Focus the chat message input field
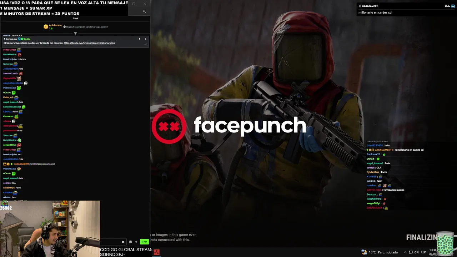The image size is (457, 257). tap(113, 242)
